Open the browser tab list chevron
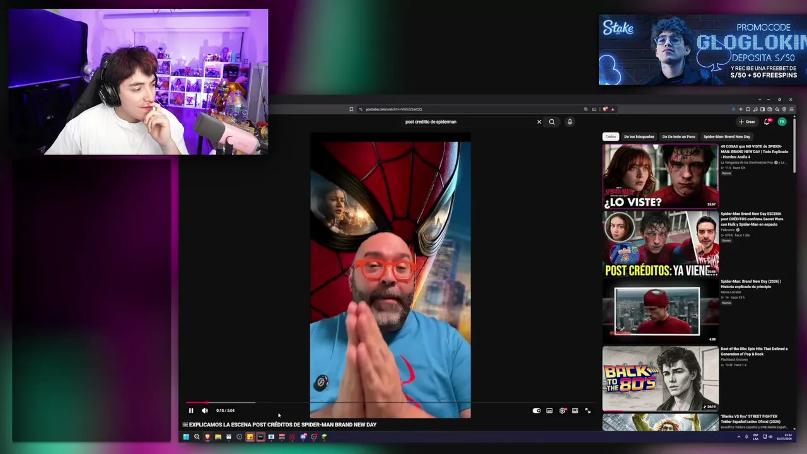 coord(759,100)
